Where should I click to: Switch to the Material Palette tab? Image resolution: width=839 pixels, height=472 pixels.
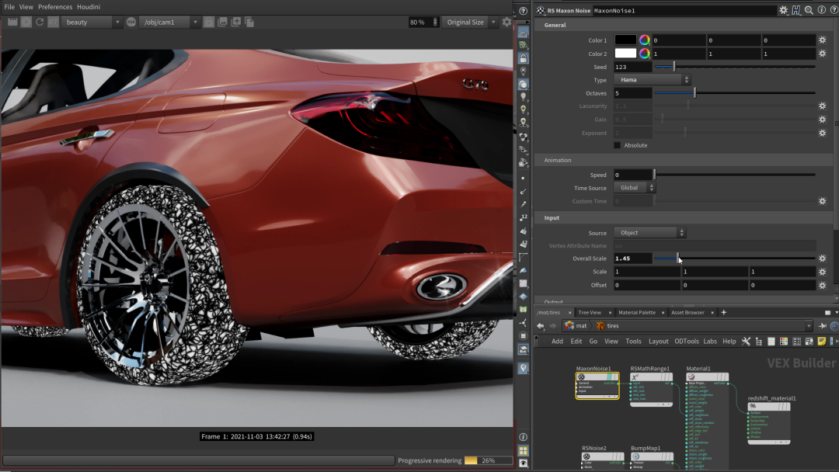click(637, 312)
